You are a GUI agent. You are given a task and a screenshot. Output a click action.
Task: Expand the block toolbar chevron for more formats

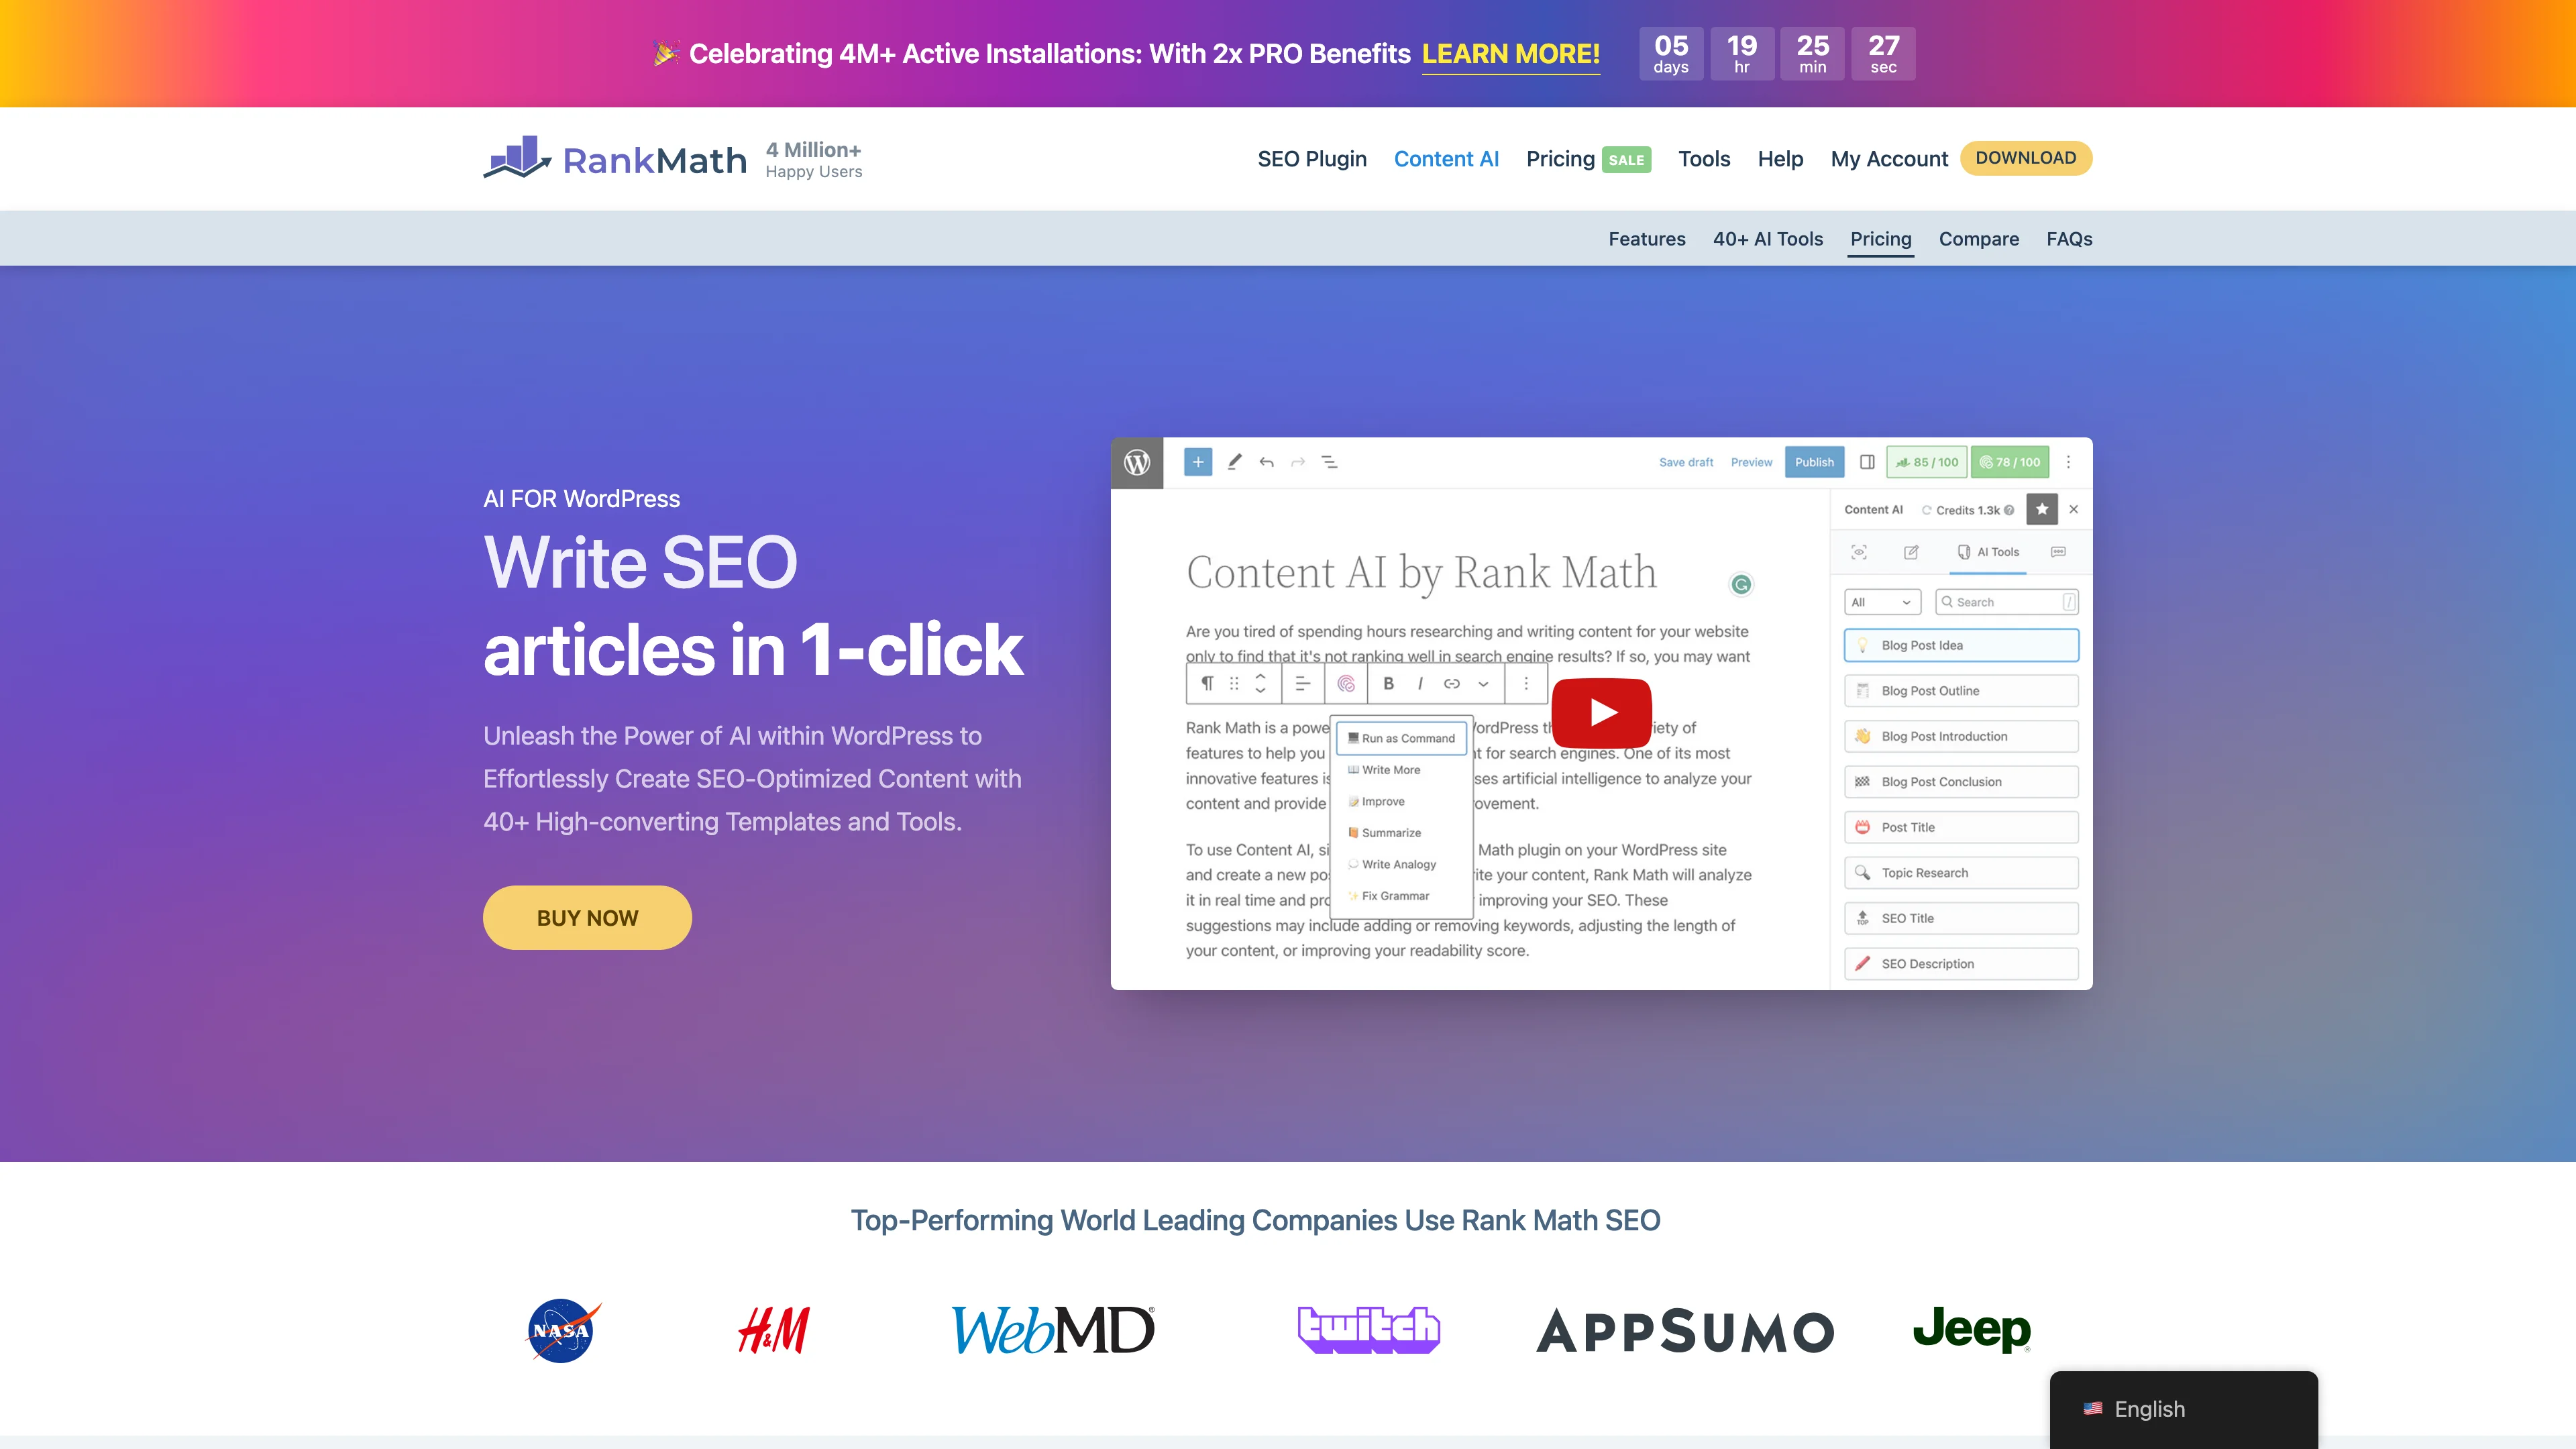(x=1483, y=685)
